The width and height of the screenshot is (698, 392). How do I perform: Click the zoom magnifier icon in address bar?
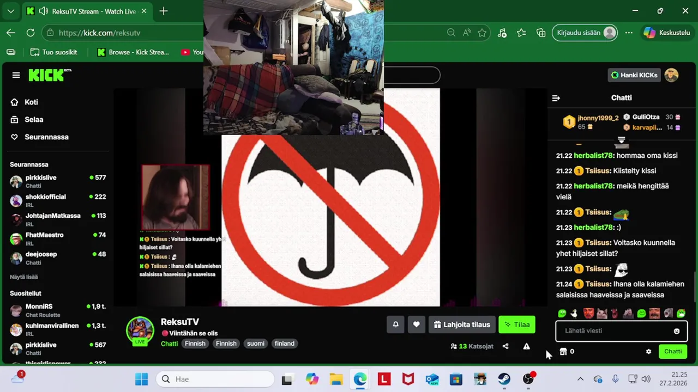point(451,33)
